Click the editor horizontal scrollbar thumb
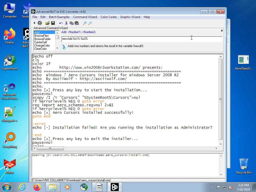 pos(50,148)
